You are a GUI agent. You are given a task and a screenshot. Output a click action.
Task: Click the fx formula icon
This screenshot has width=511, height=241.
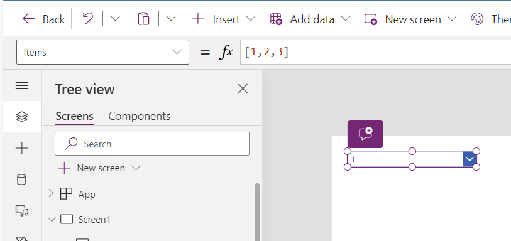[226, 52]
